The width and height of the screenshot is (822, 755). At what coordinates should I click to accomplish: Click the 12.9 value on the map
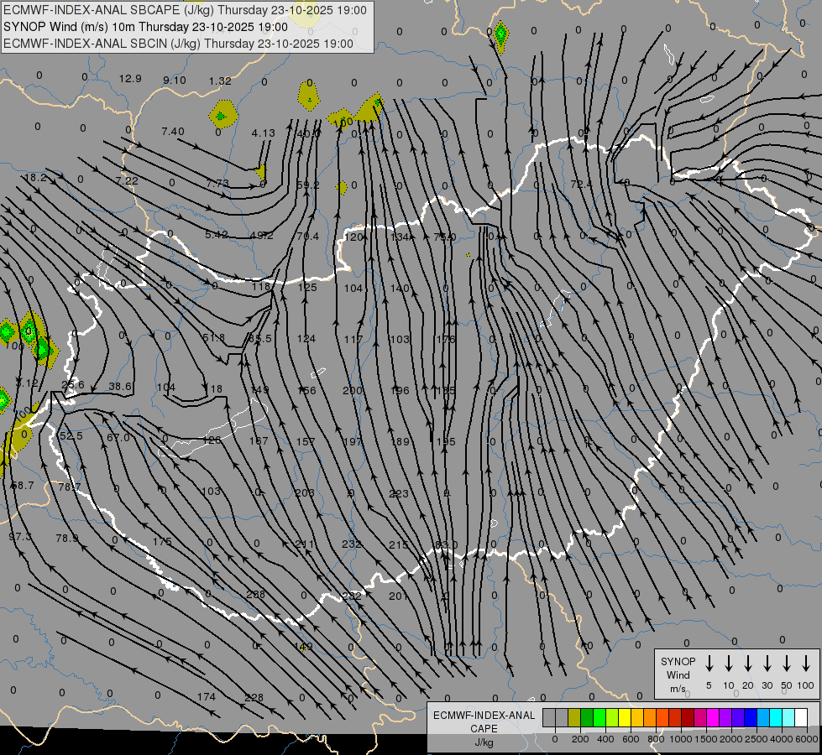(x=130, y=79)
